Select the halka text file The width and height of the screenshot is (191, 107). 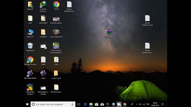point(43,59)
